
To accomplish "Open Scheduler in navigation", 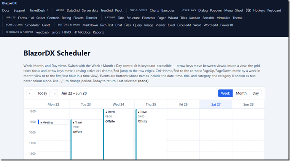I will pyautogui.click(x=32, y=25).
